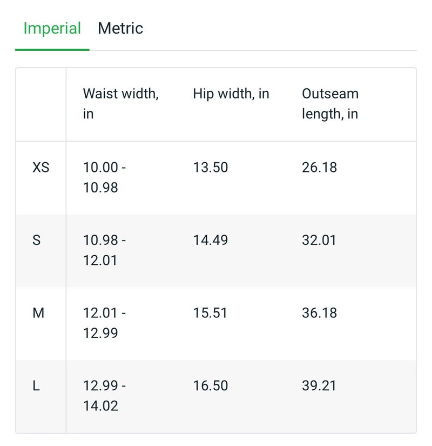Click hip width value 13.50

[x=211, y=167]
